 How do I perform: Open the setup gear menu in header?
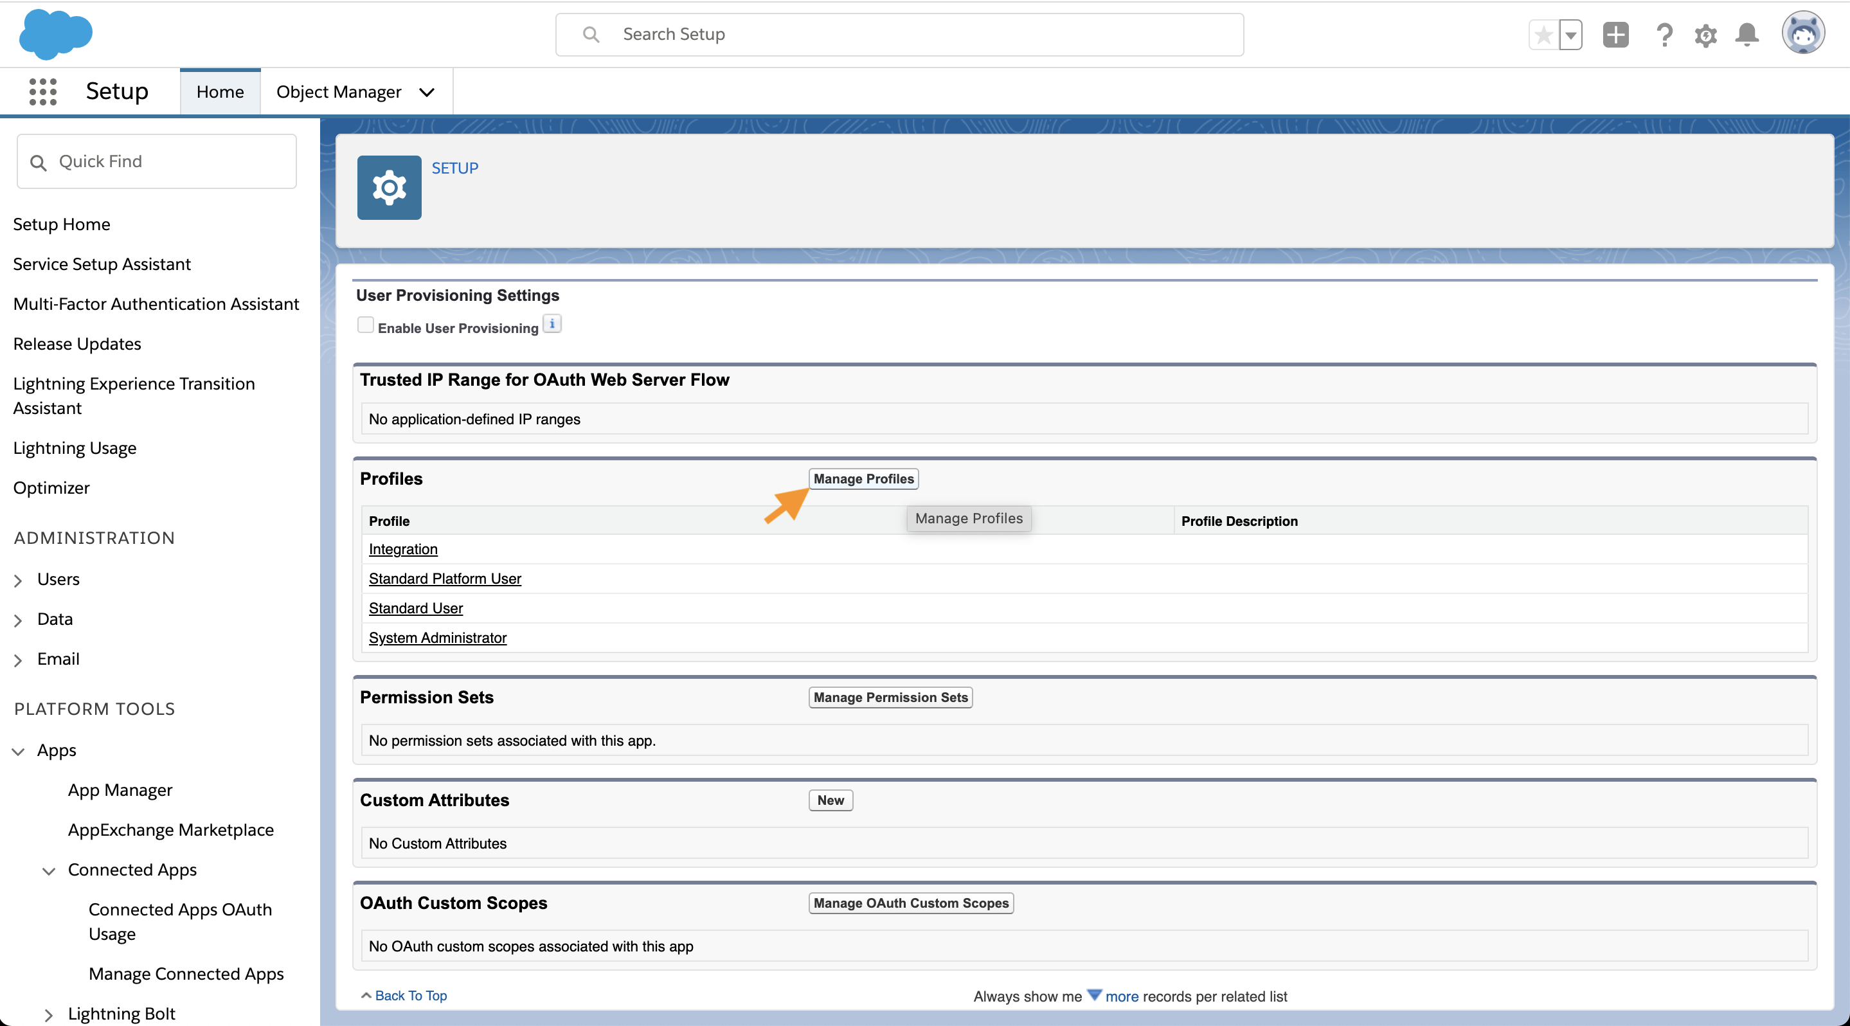1705,35
